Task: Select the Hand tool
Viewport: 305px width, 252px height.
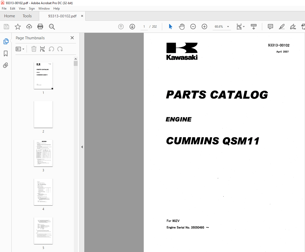Action: [182, 26]
